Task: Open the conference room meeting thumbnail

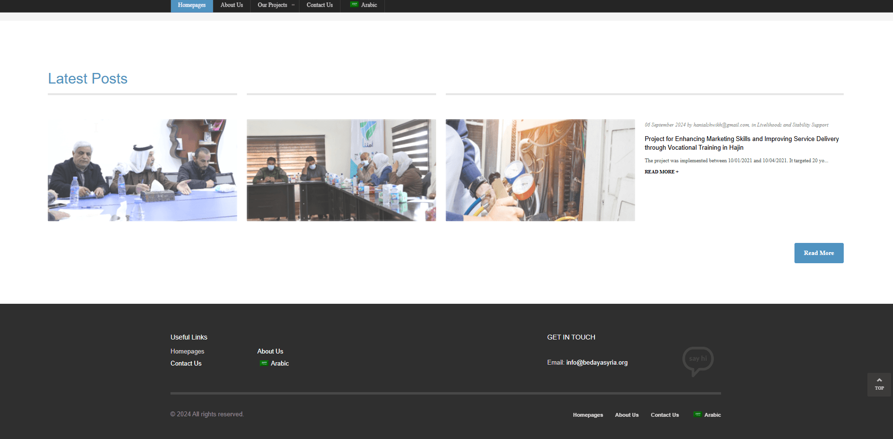Action: click(341, 170)
